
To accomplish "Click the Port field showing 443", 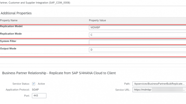I will coord(39,96).
